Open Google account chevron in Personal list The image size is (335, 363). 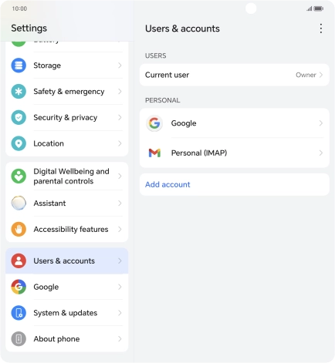(321, 123)
